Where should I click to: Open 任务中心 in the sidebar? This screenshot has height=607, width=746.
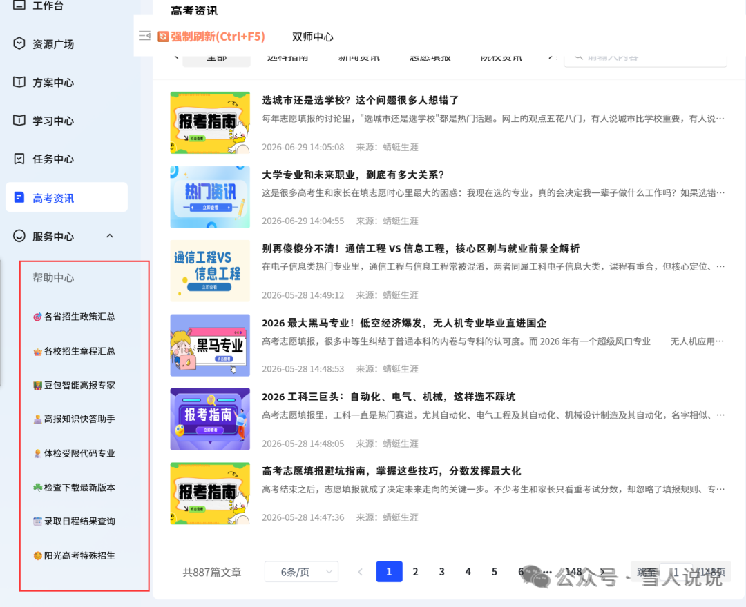click(x=52, y=159)
